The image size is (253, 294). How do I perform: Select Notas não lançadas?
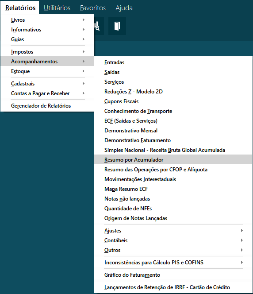(x=173, y=199)
